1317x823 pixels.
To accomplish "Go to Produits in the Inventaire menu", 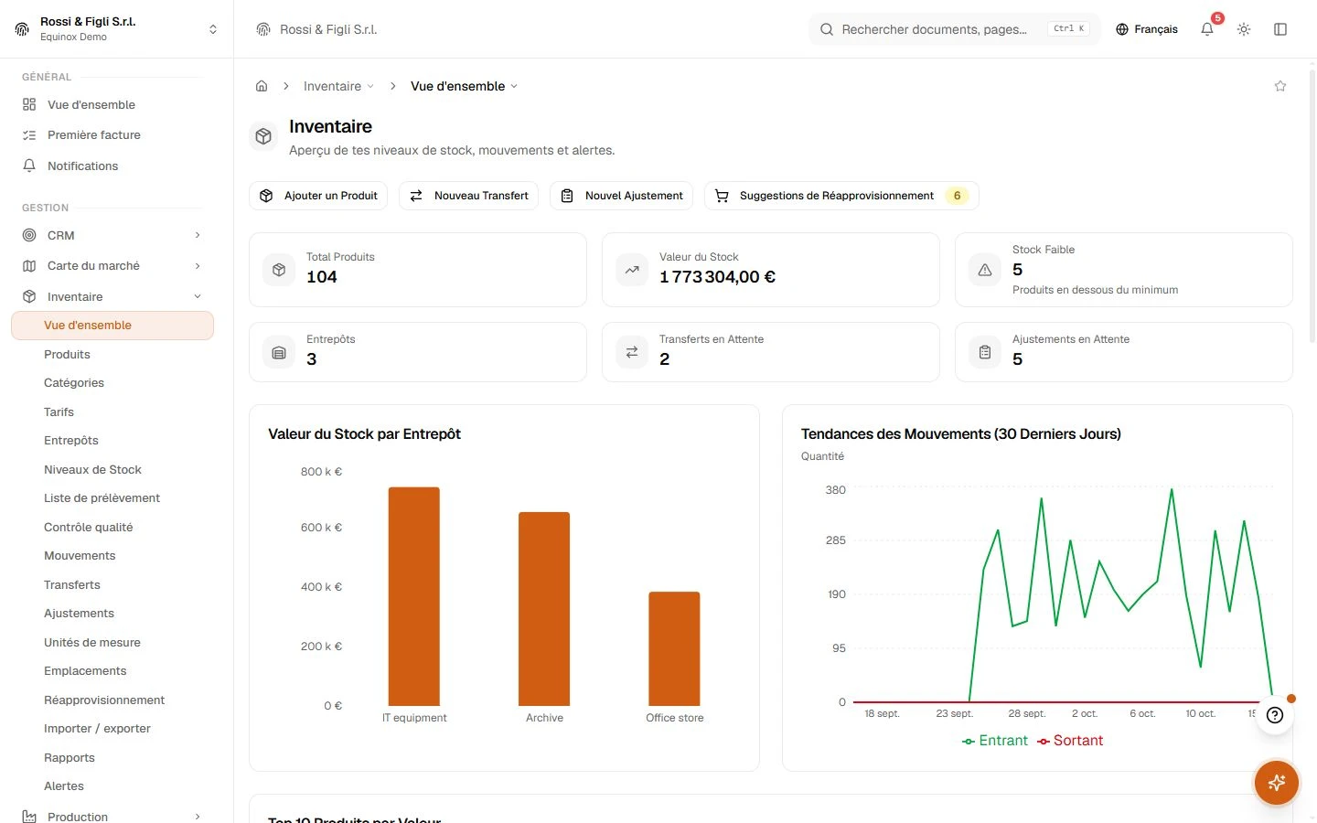I will (x=112, y=354).
